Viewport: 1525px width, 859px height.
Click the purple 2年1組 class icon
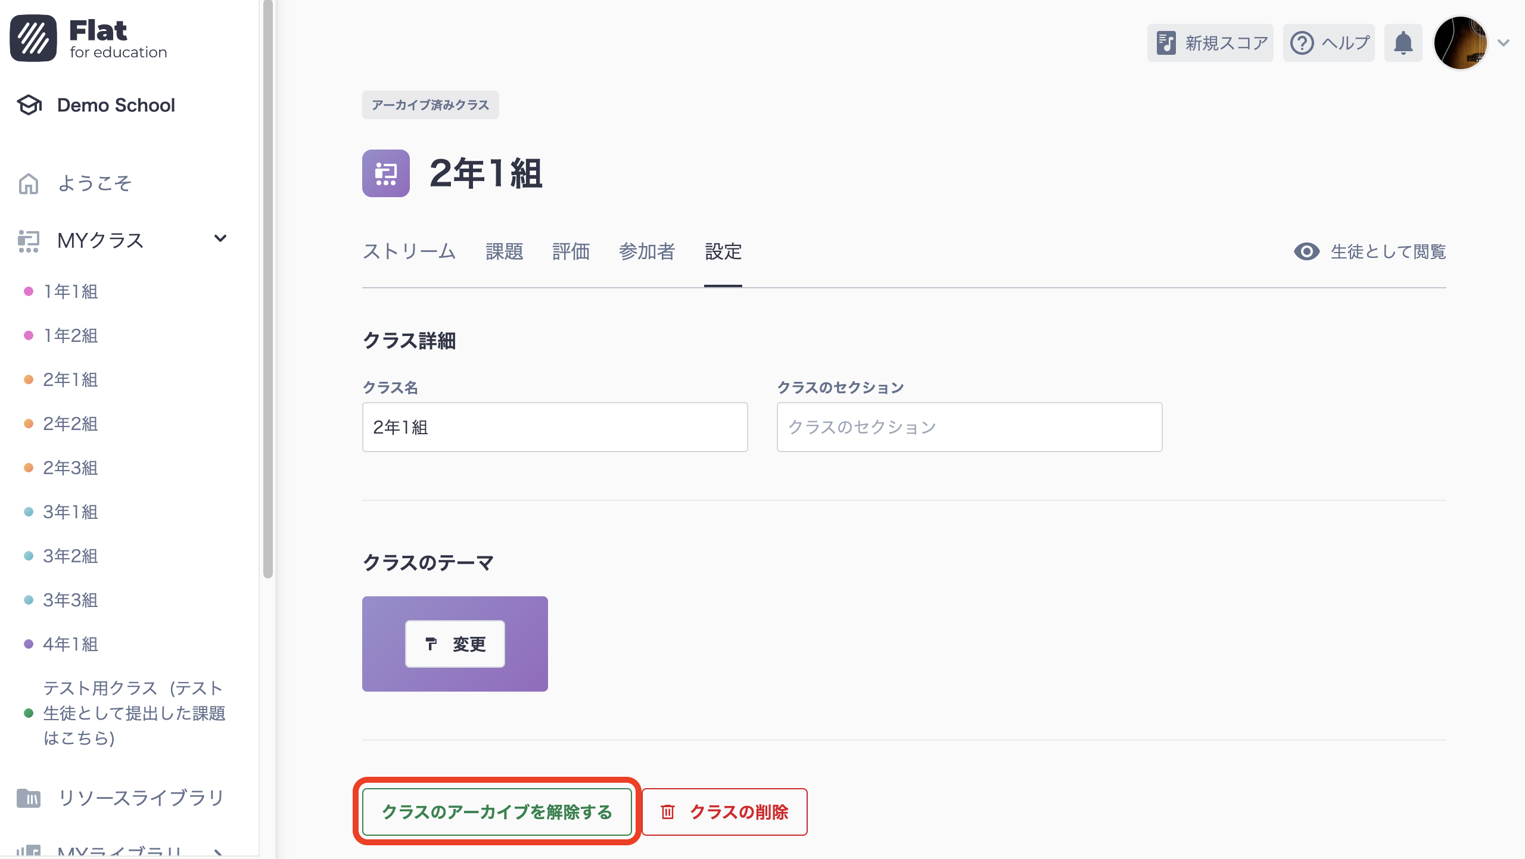[x=386, y=175]
